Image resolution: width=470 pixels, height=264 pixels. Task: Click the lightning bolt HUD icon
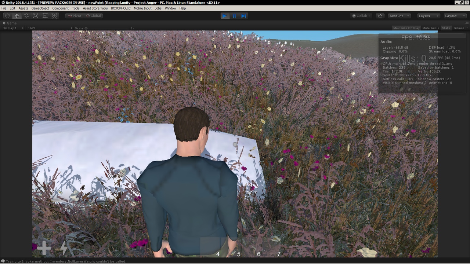pyautogui.click(x=64, y=248)
